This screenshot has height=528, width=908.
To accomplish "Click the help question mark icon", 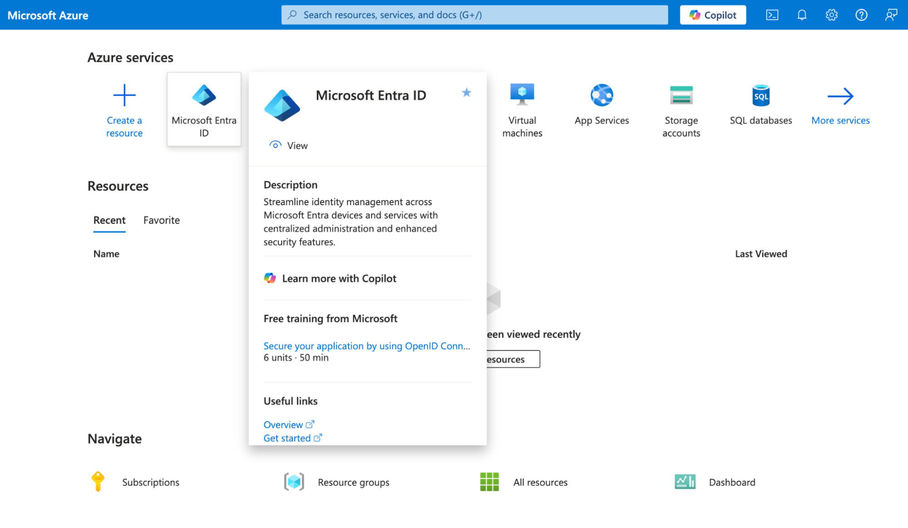I will (861, 15).
